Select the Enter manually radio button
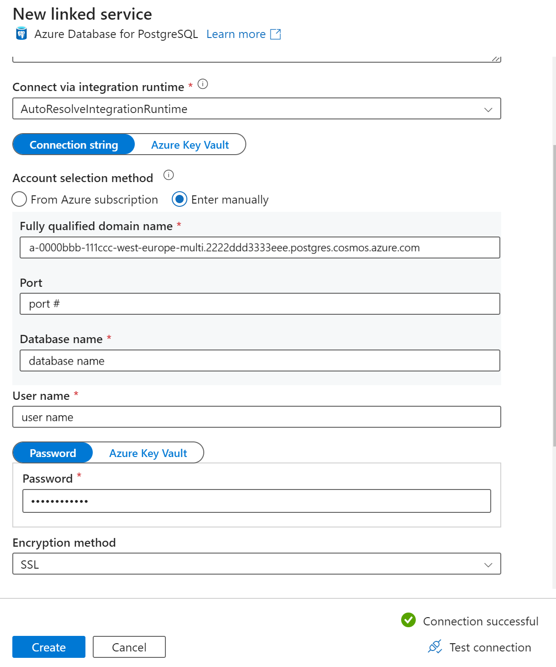 [x=180, y=199]
